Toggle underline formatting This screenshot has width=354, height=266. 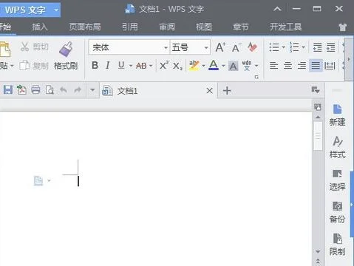pos(121,66)
